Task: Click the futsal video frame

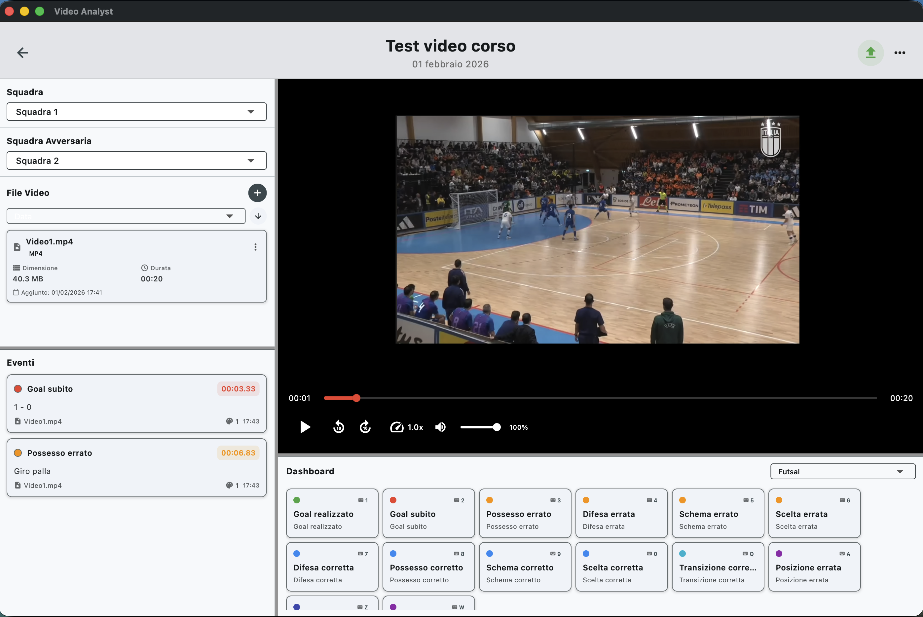Action: coord(597,230)
